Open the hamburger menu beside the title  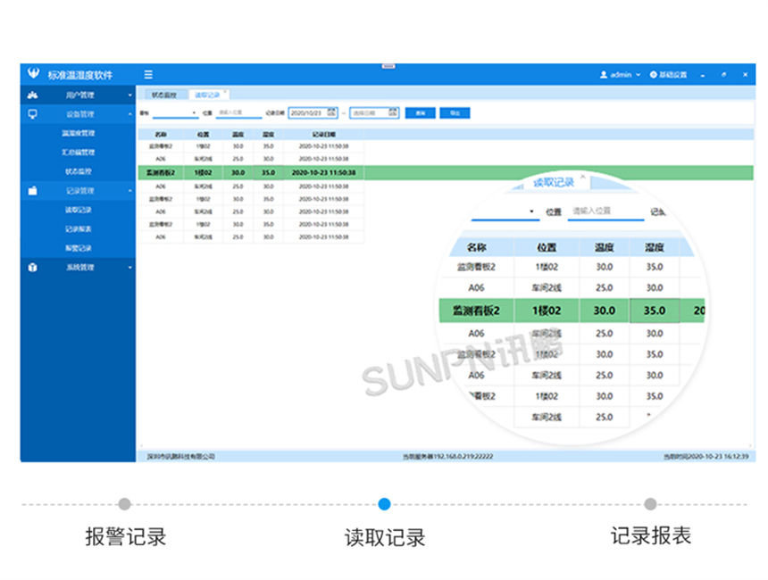tap(146, 75)
